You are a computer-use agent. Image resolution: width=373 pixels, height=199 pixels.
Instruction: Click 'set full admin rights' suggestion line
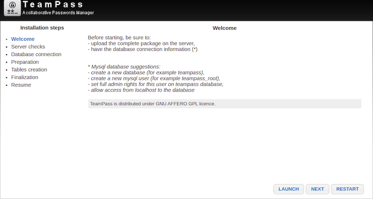[x=156, y=84]
